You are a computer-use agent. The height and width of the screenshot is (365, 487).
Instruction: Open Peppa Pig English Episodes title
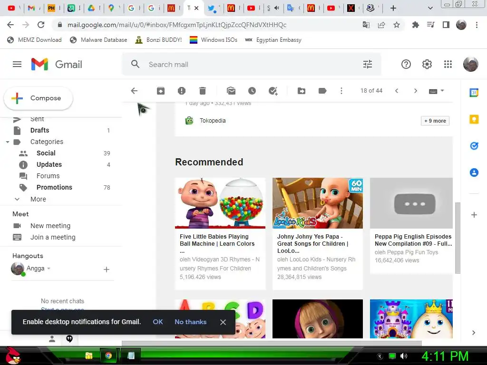413,240
